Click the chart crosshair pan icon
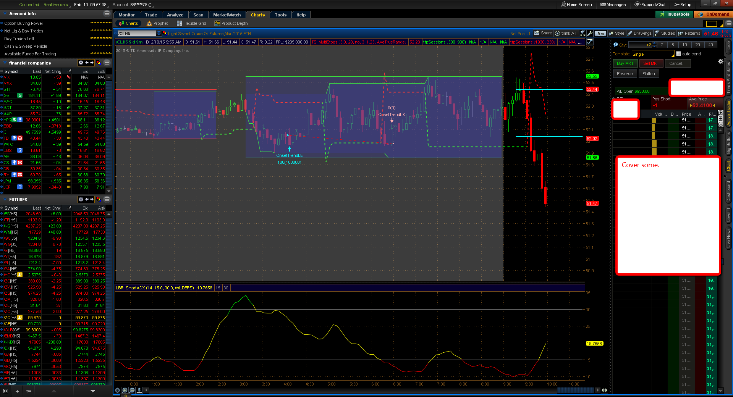733x397 pixels. tap(118, 390)
